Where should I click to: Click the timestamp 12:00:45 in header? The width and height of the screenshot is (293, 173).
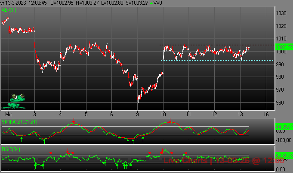click(x=37, y=3)
